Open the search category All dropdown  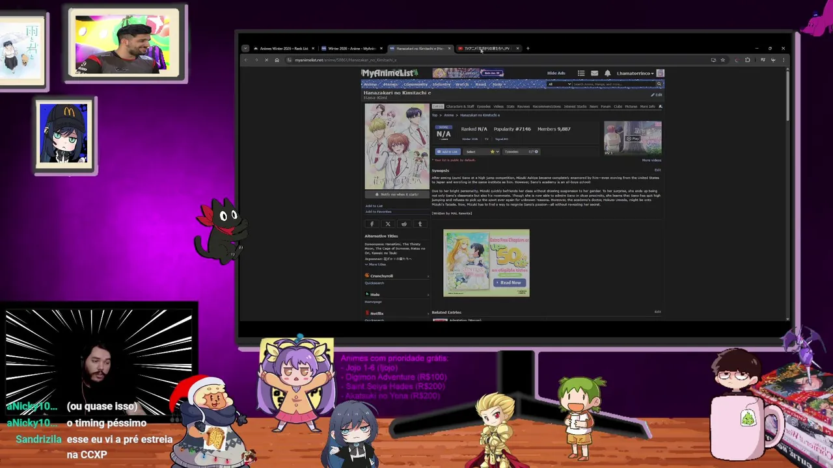tap(559, 84)
